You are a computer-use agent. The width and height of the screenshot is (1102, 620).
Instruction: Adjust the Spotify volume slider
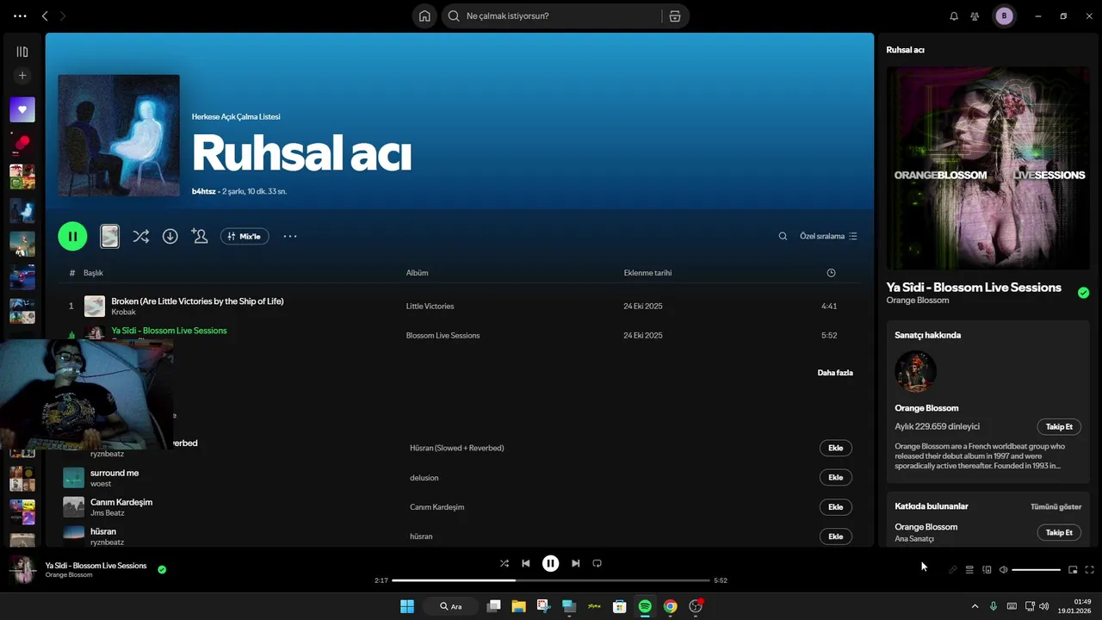[x=1036, y=569]
